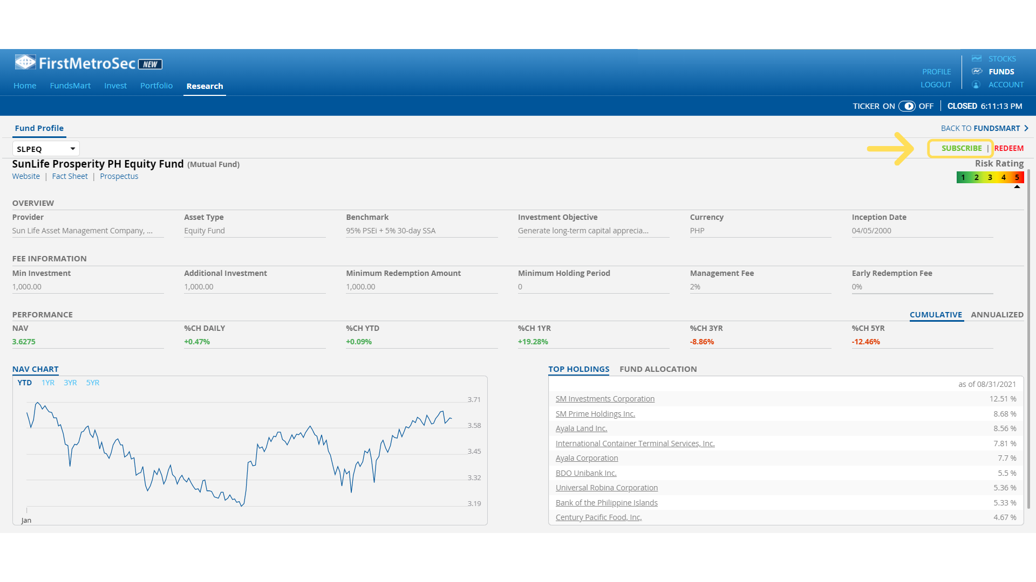This screenshot has height=582, width=1036.
Task: Click the truncated Investment Objective text
Action: pyautogui.click(x=583, y=231)
